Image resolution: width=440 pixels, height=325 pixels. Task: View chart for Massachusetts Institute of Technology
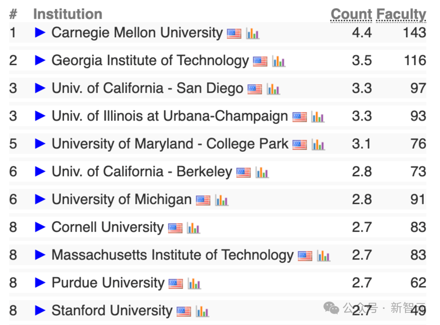323,256
